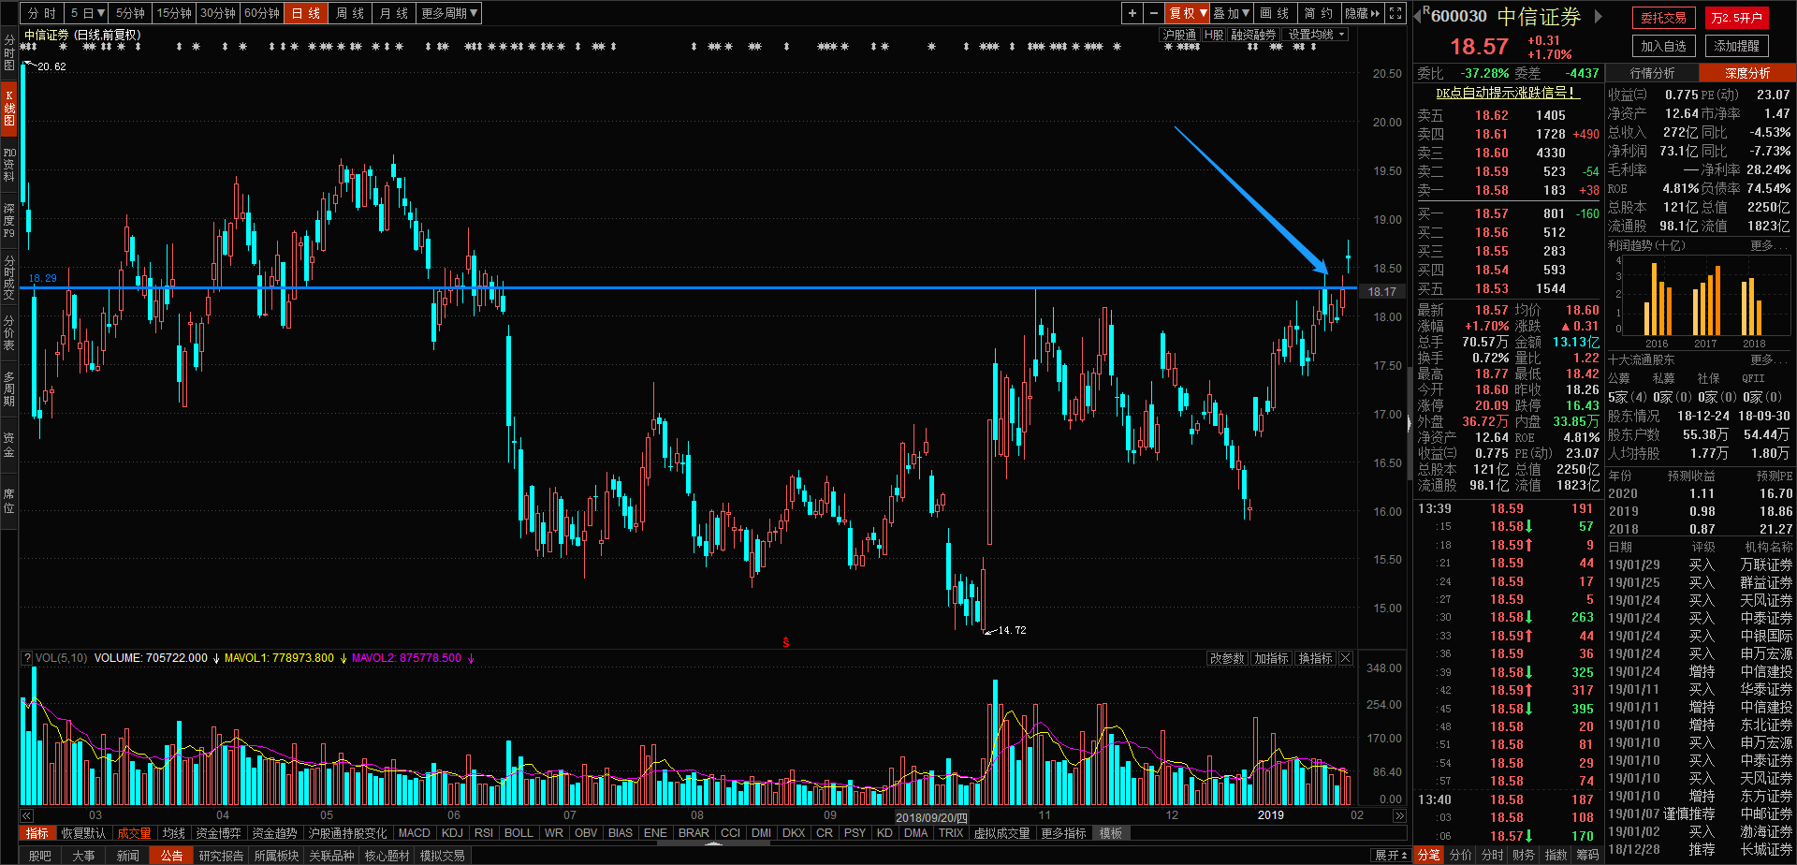Expand bottom panel with 展开 button
This screenshot has width=1797, height=865.
pos(1391,856)
